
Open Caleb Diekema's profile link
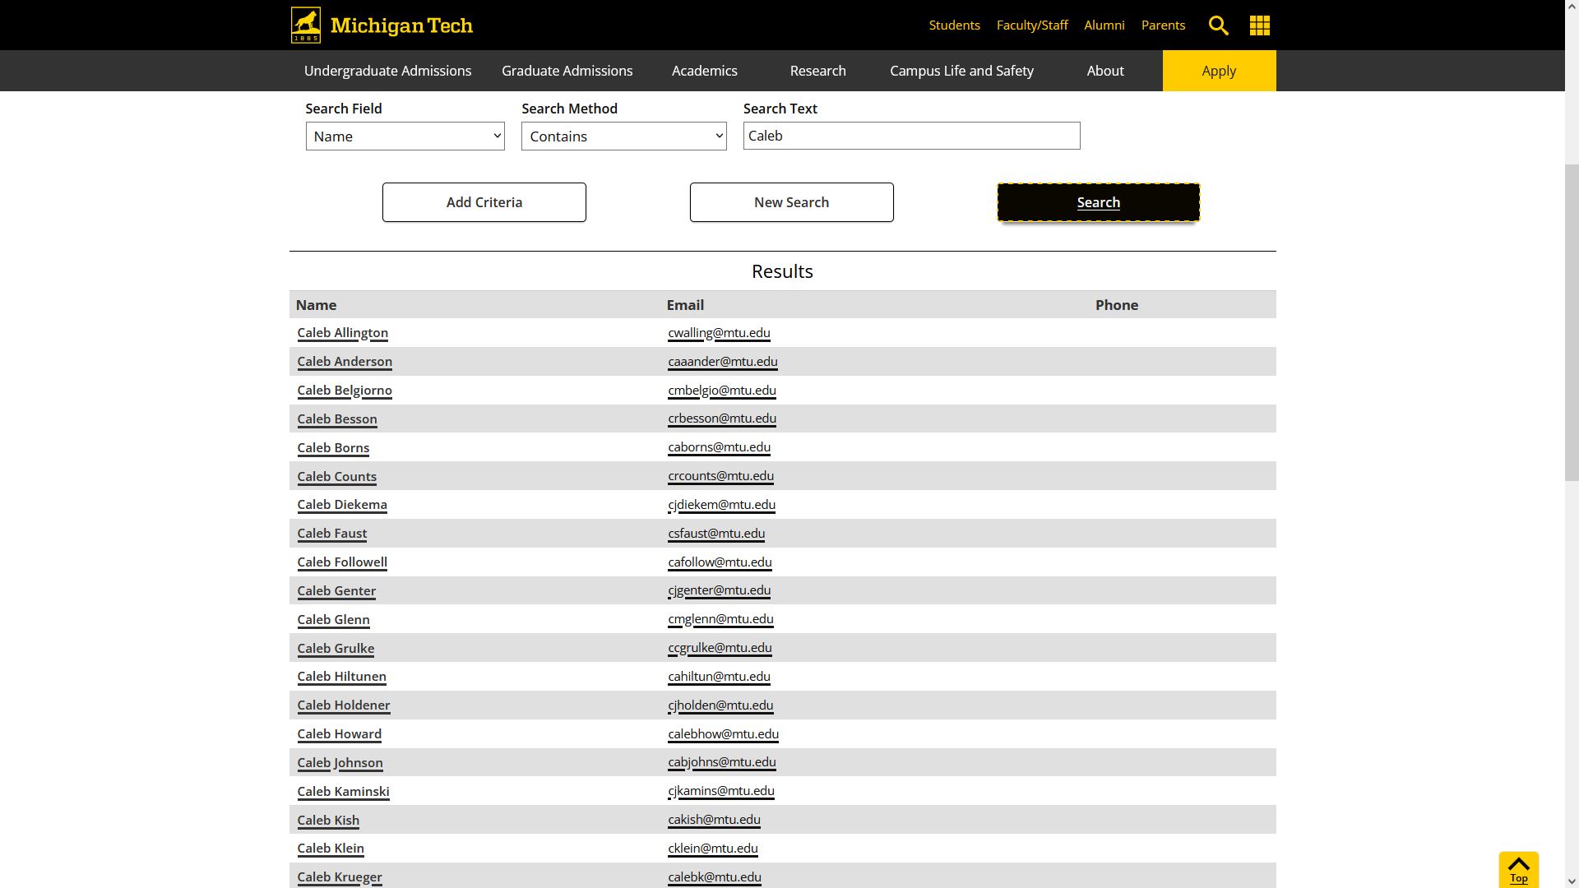(x=342, y=505)
